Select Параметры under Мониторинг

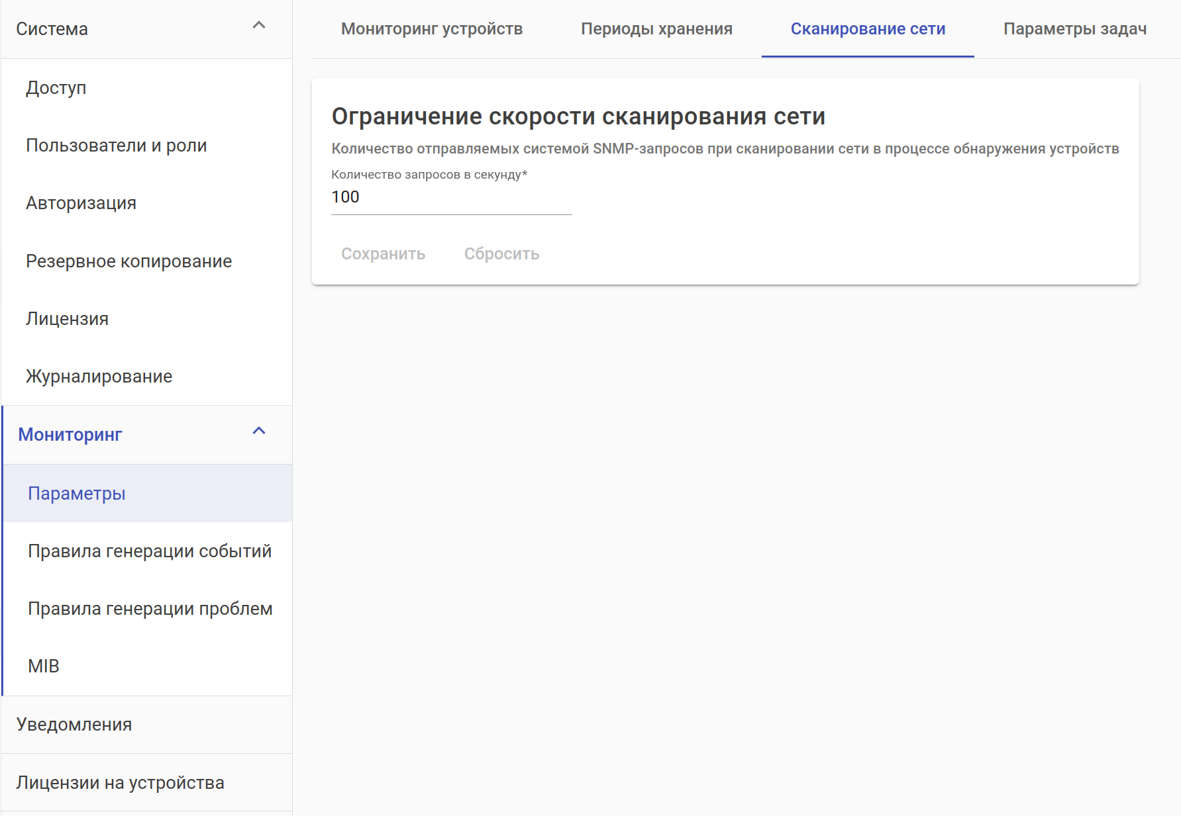click(x=77, y=494)
